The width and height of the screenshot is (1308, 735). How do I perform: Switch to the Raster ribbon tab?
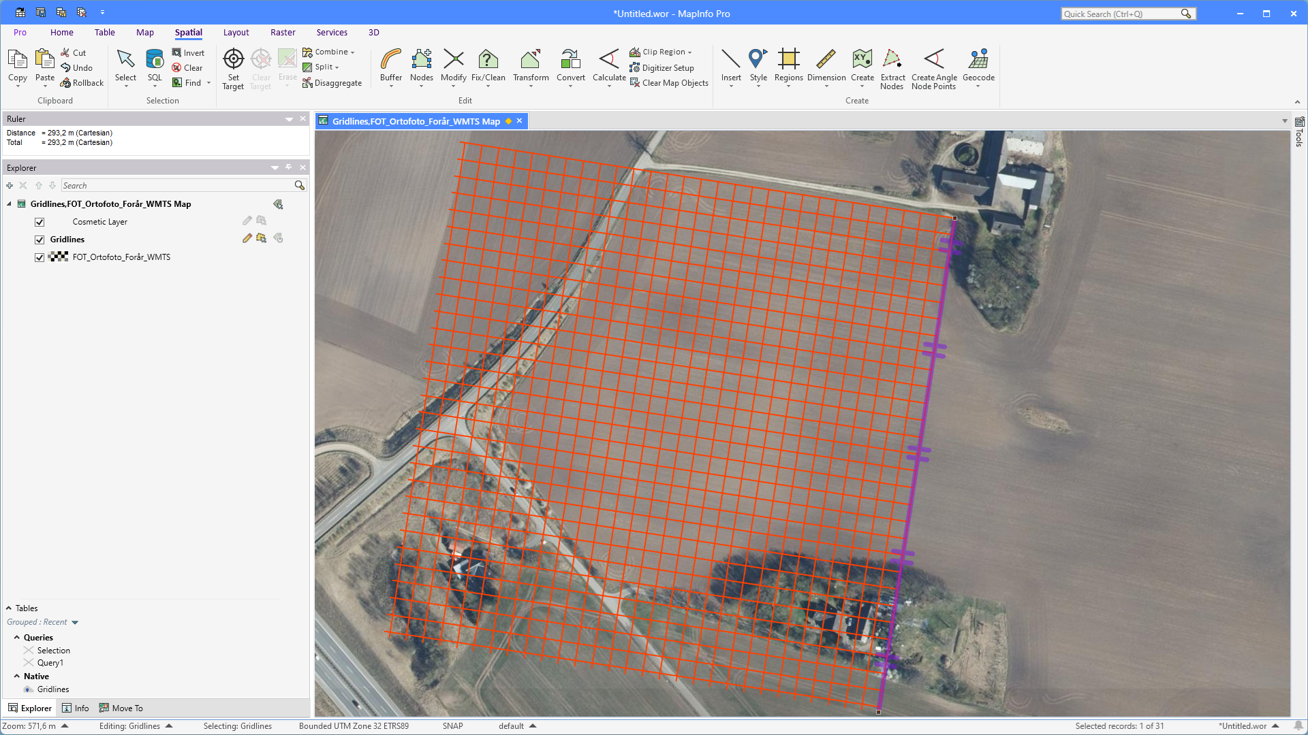(x=283, y=32)
